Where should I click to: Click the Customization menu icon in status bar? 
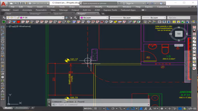tap(195, 109)
